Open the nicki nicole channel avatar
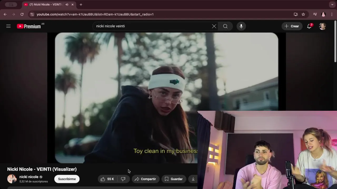The height and width of the screenshot is (189, 337). (12, 179)
